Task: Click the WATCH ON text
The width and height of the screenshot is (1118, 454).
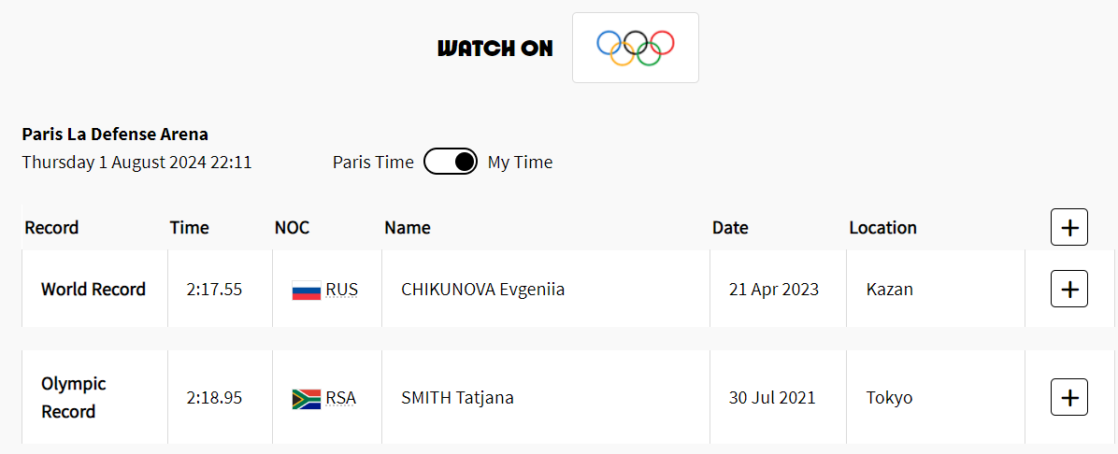Action: (x=494, y=49)
